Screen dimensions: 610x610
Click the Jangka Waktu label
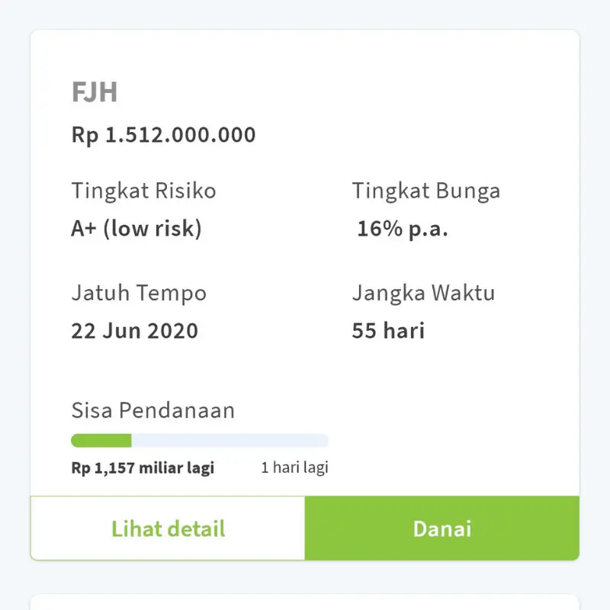(x=423, y=293)
